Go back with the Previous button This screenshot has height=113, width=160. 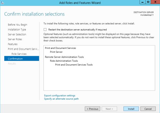[x=92, y=109]
